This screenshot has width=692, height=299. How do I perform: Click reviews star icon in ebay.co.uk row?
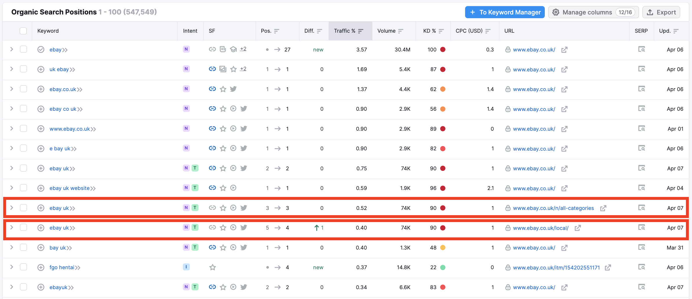point(223,89)
